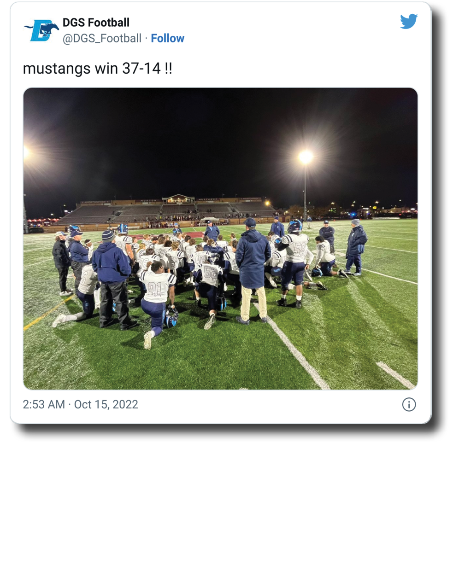
Task: Click the Twitter bird logo icon
Action: 408,22
